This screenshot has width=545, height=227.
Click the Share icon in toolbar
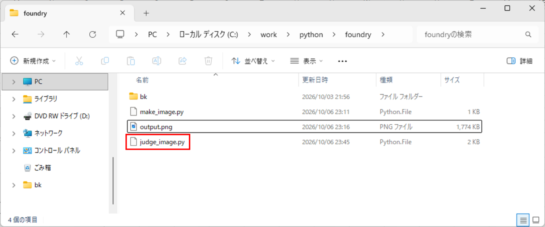coord(182,61)
